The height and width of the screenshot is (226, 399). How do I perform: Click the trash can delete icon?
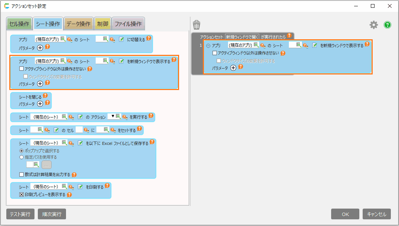click(x=197, y=25)
